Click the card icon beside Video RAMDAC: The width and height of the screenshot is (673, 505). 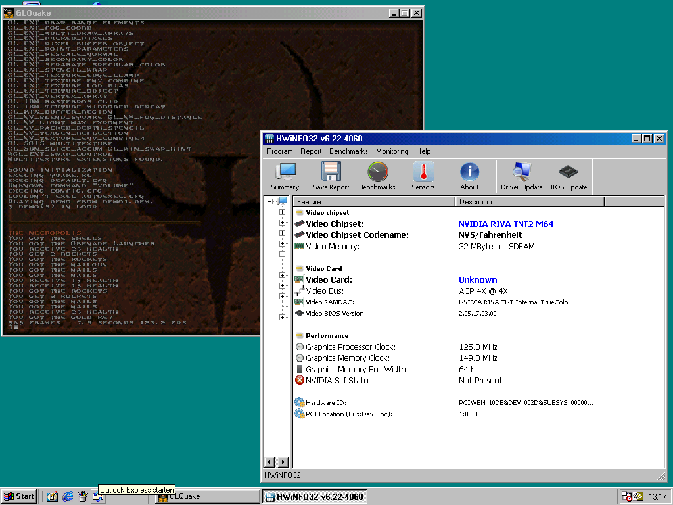pos(299,302)
